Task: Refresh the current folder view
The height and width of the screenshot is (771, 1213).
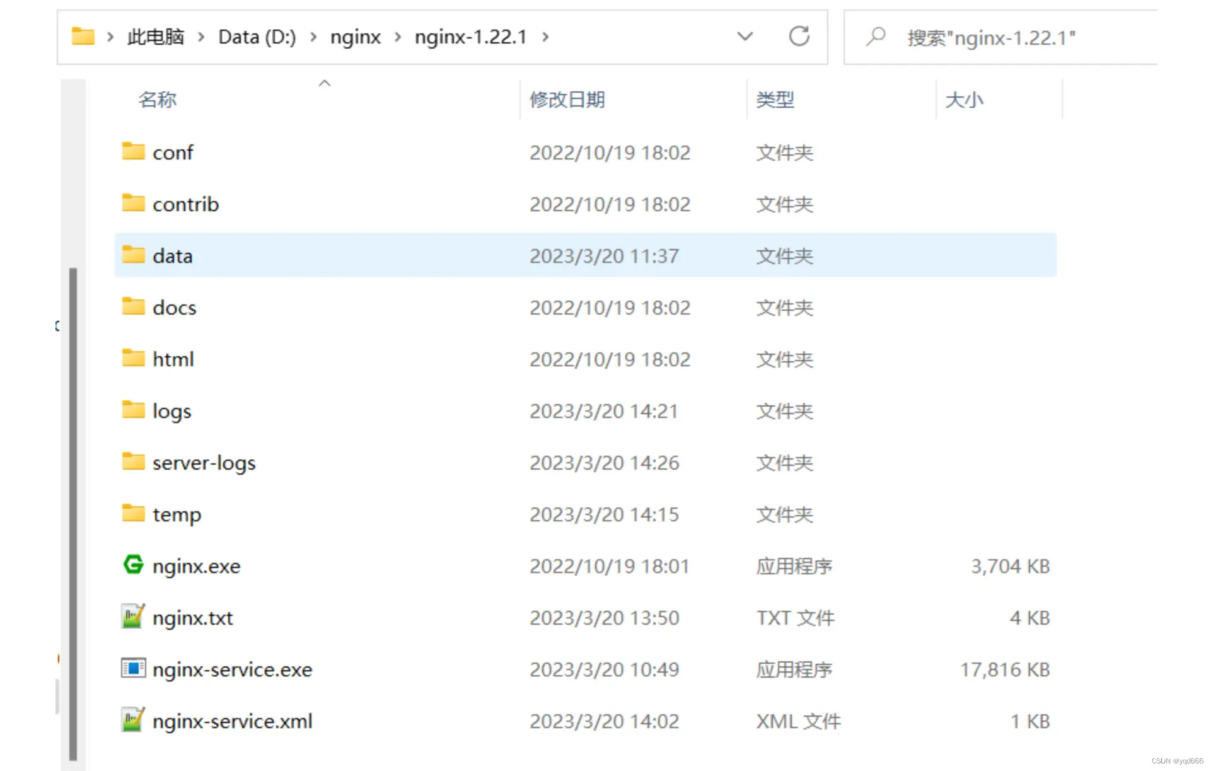Action: tap(799, 37)
